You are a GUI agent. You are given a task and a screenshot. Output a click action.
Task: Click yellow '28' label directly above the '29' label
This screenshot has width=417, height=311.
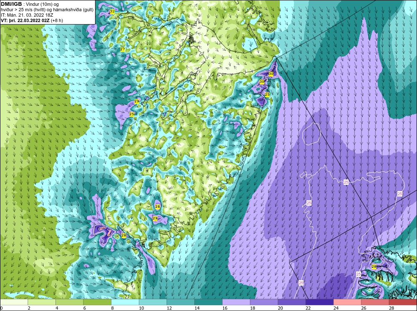point(158,207)
